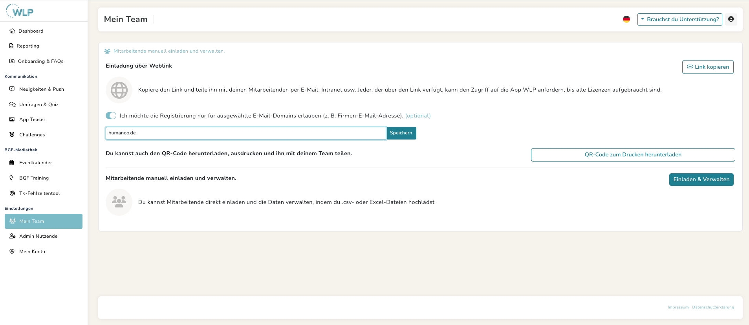Click the WLP logo
The width and height of the screenshot is (749, 325).
(20, 11)
